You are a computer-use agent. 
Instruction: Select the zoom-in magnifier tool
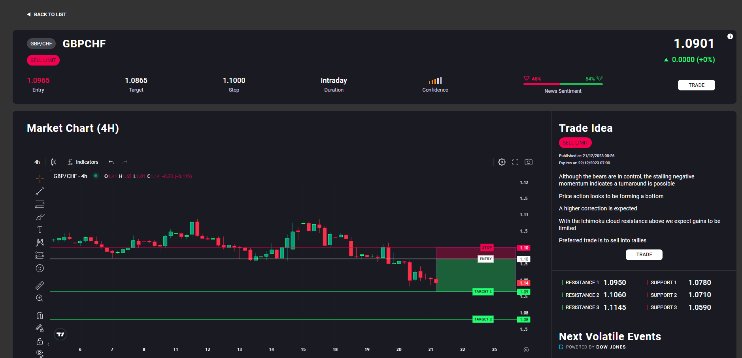[39, 298]
